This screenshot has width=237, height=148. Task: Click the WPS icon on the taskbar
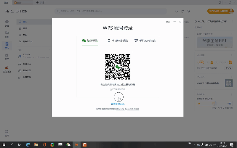pyautogui.click(x=76, y=145)
